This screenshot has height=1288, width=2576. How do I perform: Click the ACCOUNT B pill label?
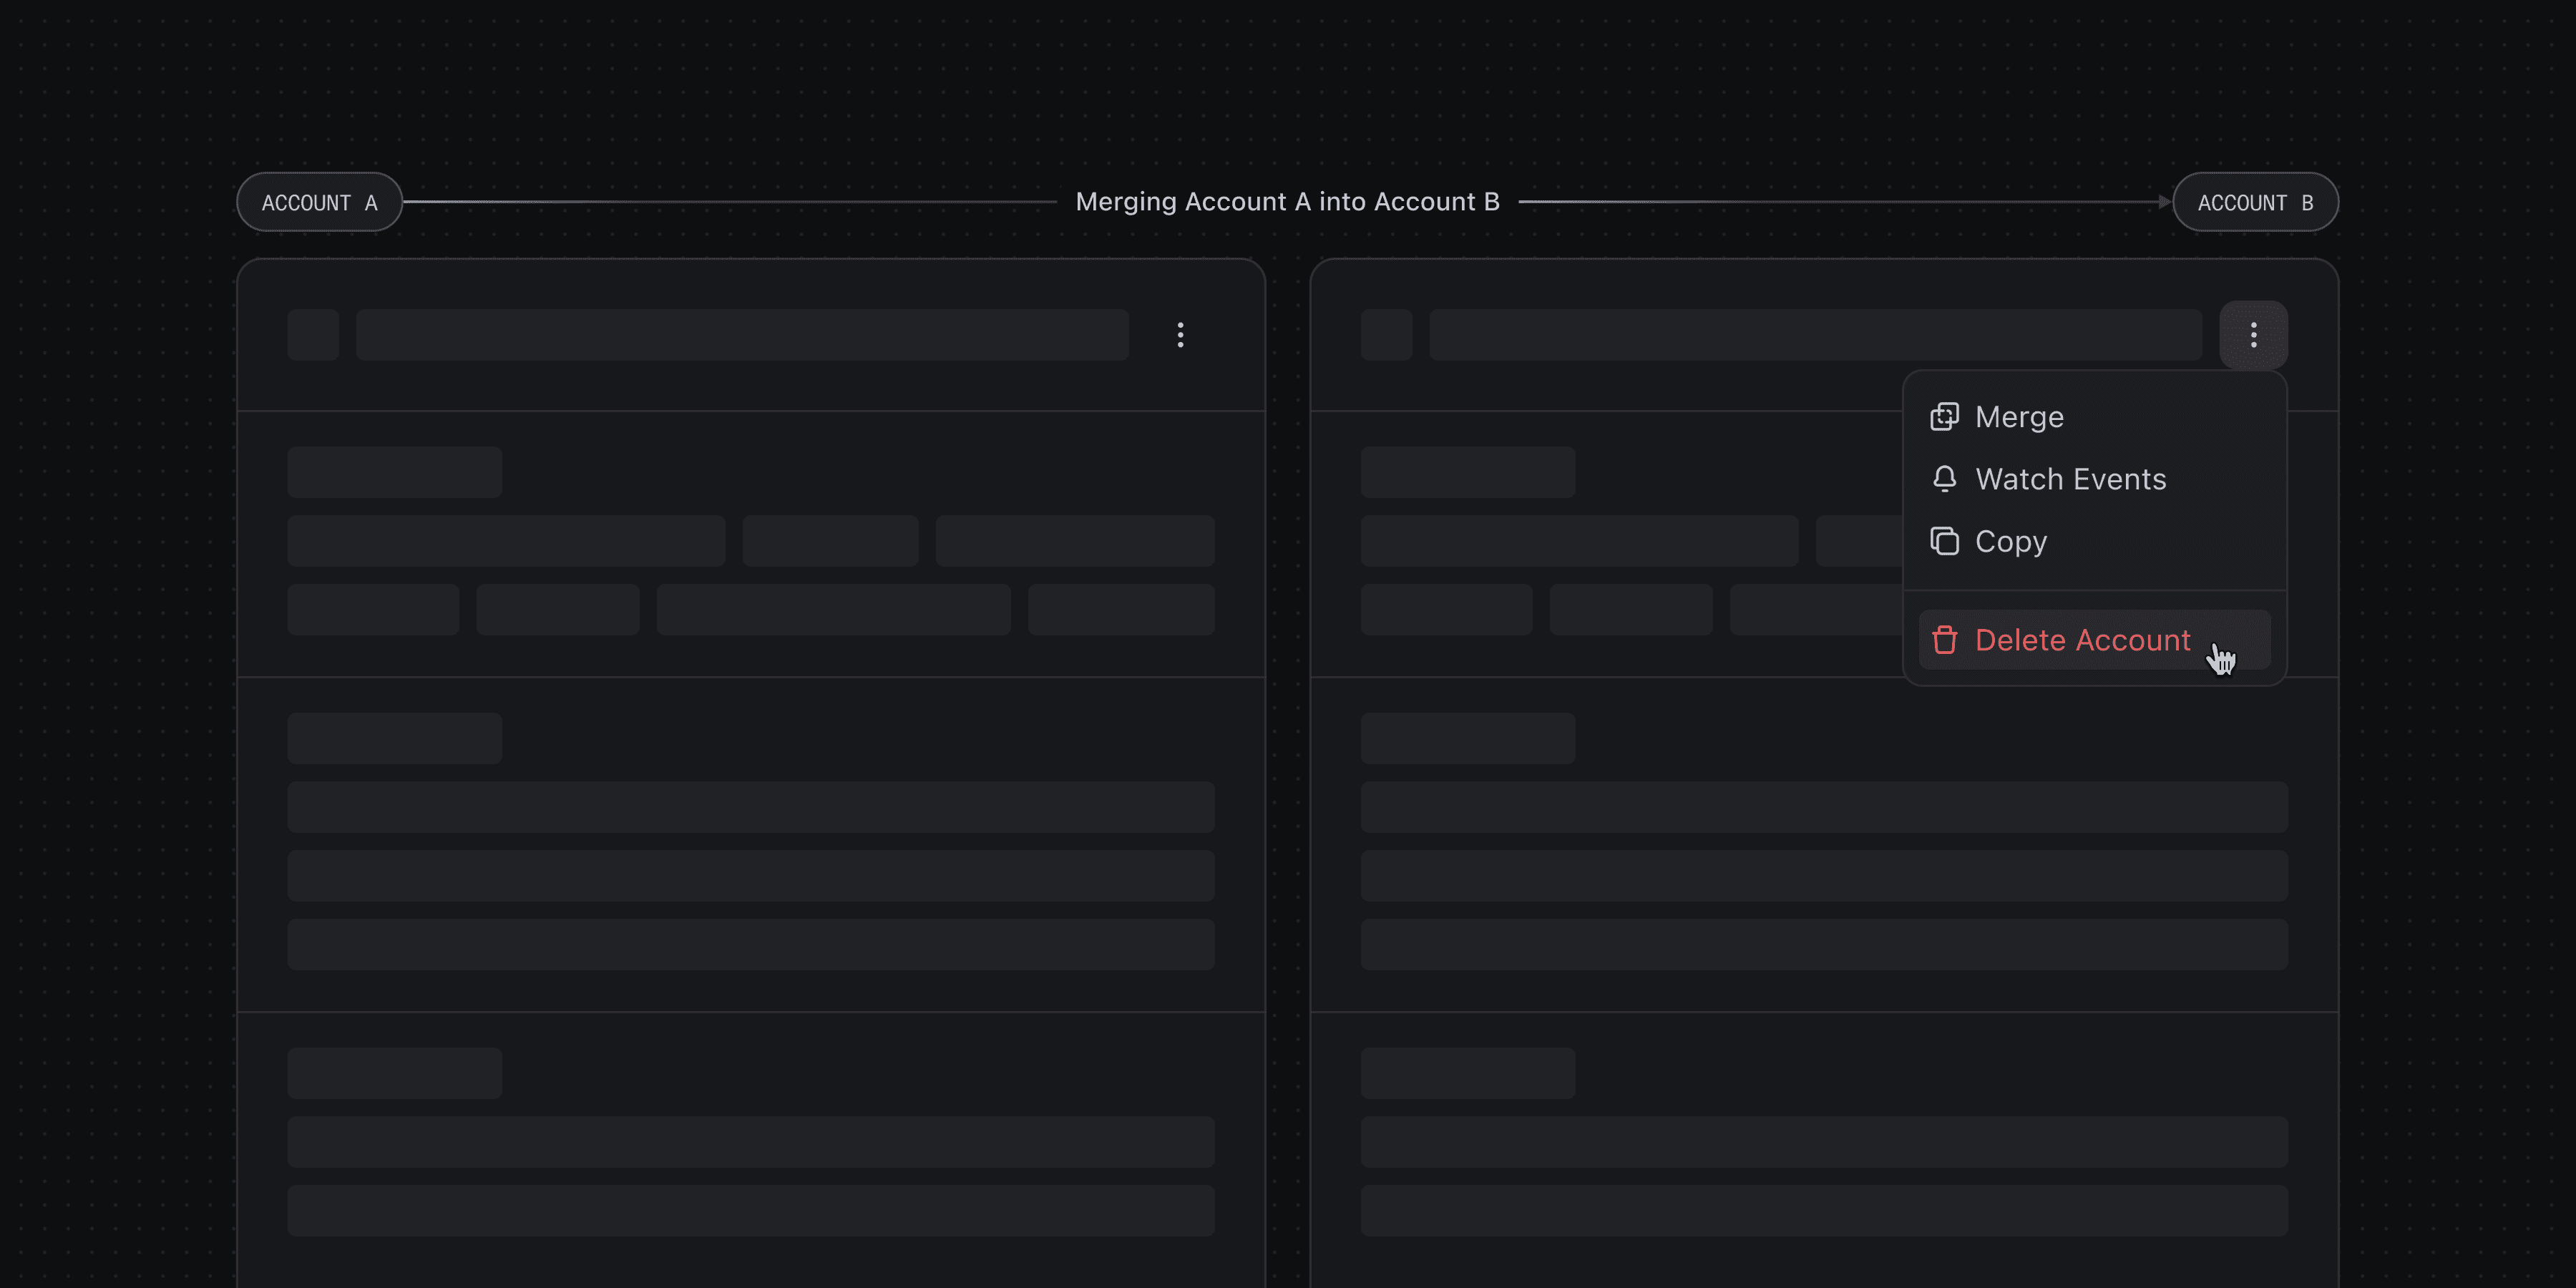[2255, 203]
